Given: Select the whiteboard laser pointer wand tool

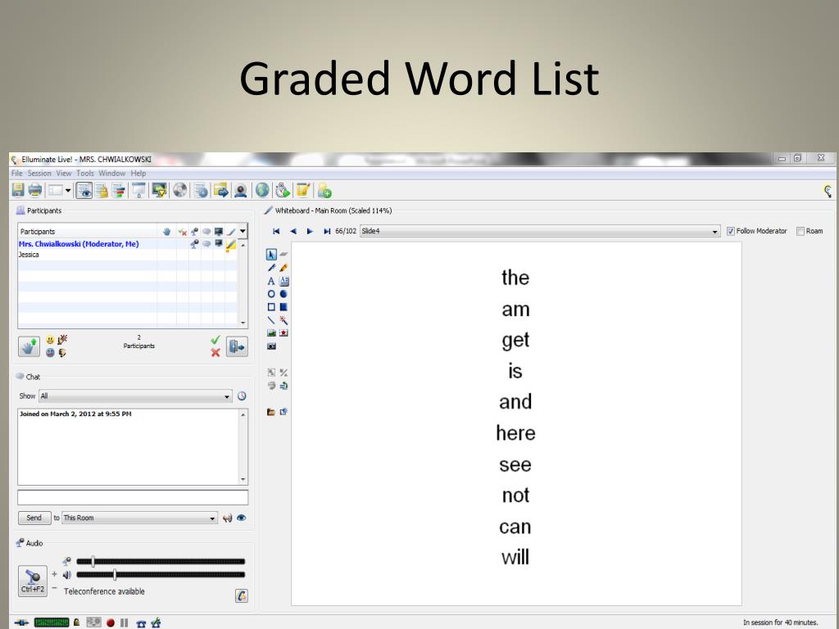Looking at the screenshot, I should [x=283, y=320].
